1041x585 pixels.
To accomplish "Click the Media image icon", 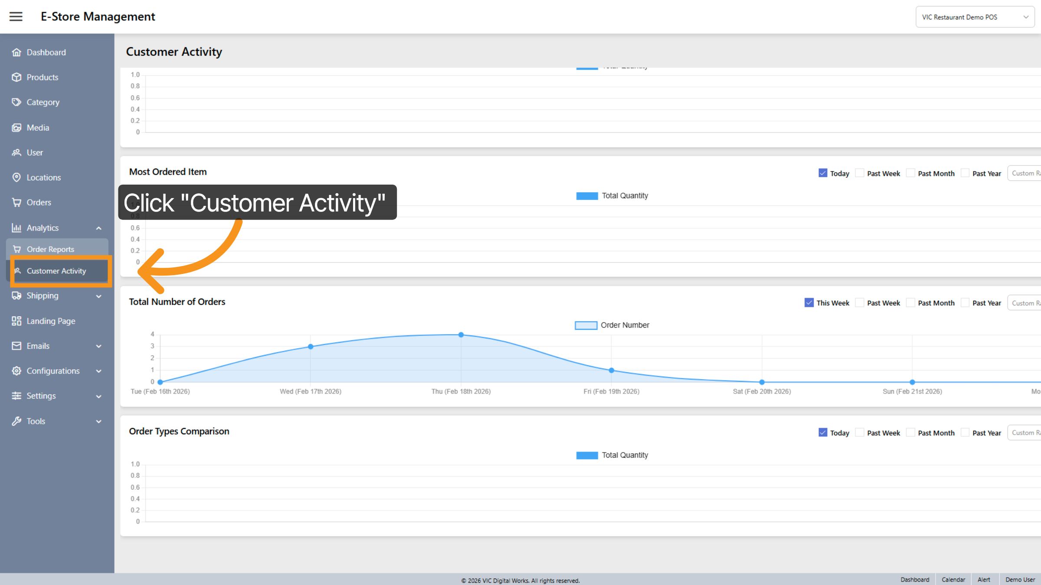I will (x=16, y=127).
